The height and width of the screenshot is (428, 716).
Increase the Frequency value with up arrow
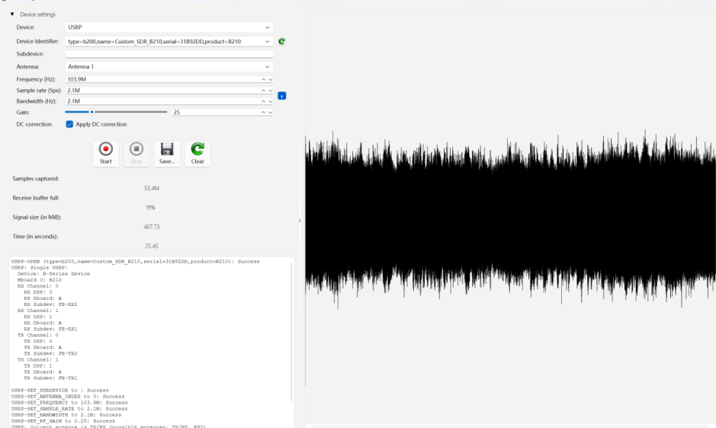(263, 79)
